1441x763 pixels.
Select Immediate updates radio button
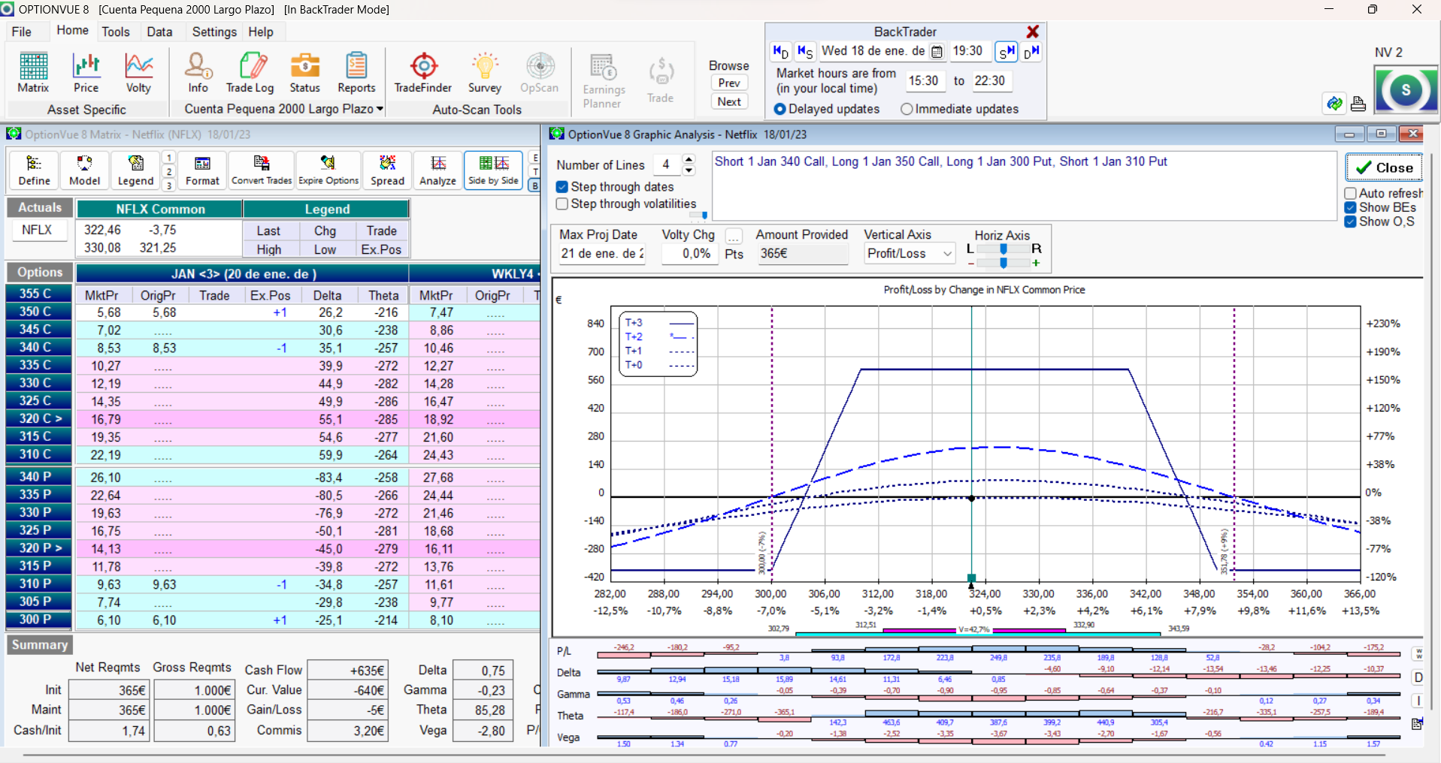click(907, 110)
